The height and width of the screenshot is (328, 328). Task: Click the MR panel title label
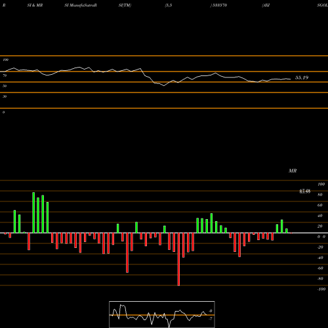click(x=293, y=171)
